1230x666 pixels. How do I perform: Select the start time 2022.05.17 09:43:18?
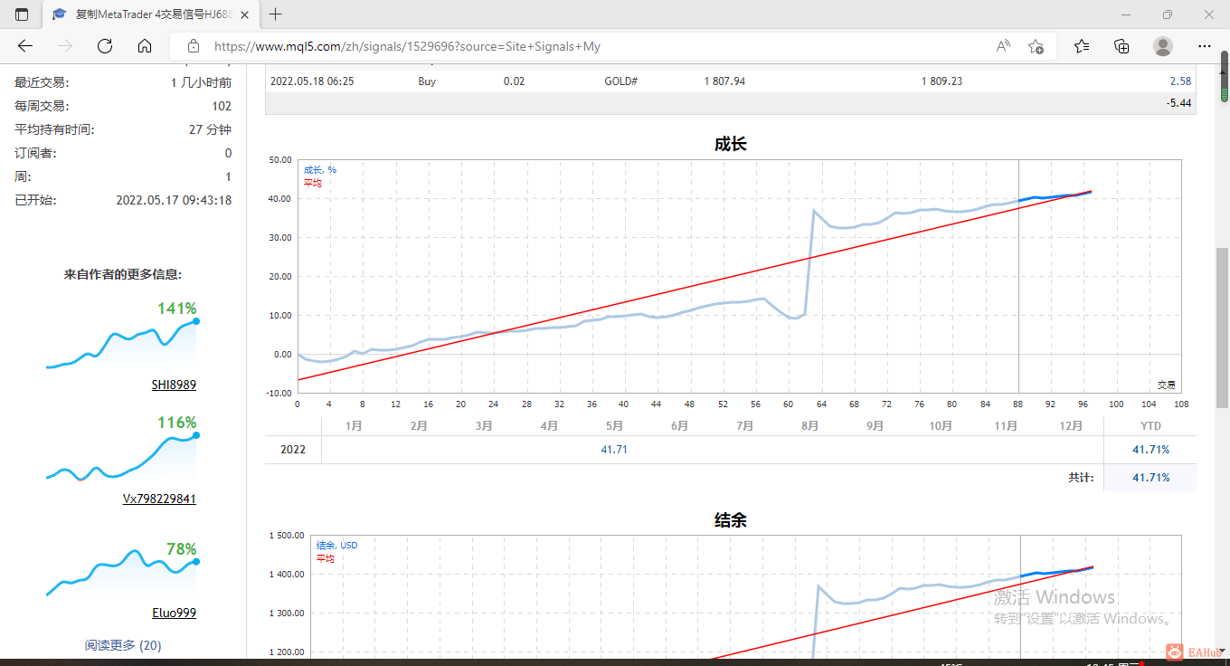(x=174, y=200)
